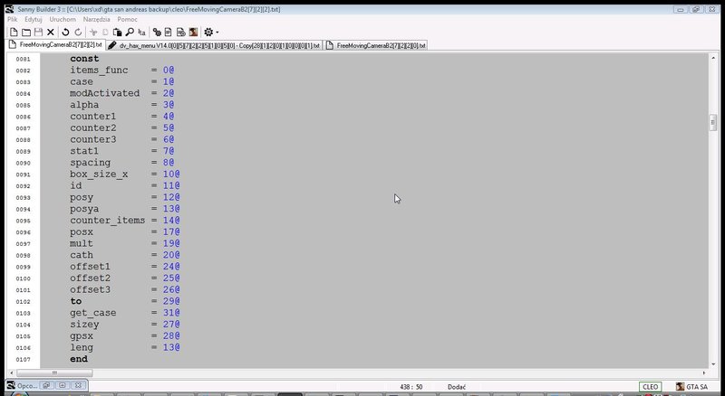Click the Cut scissors icon
725x396 pixels.
tap(93, 32)
